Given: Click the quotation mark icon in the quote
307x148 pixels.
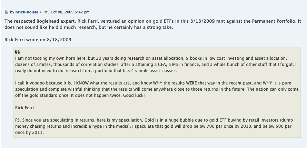Looking at the screenshot, I should 18,52.
